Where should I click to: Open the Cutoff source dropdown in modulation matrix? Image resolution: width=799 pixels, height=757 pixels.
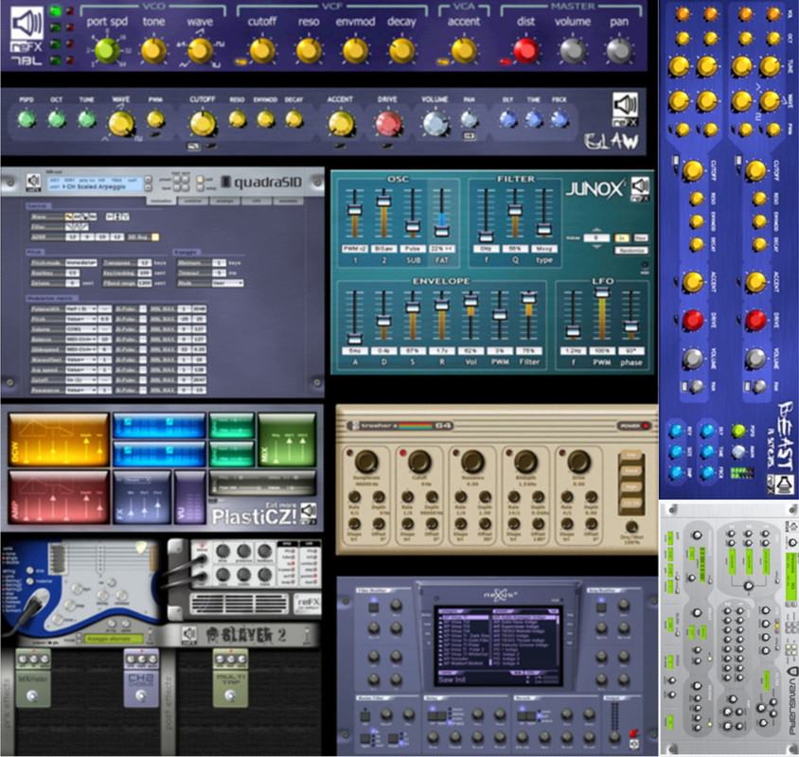tap(81, 380)
